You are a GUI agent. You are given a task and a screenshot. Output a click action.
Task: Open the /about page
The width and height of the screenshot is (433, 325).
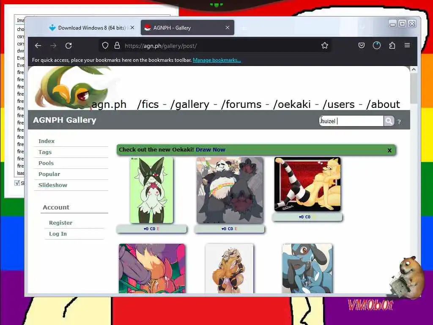[383, 105]
